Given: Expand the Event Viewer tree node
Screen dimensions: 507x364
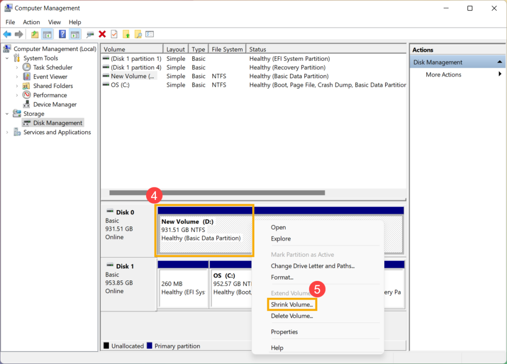Looking at the screenshot, I should [17, 77].
